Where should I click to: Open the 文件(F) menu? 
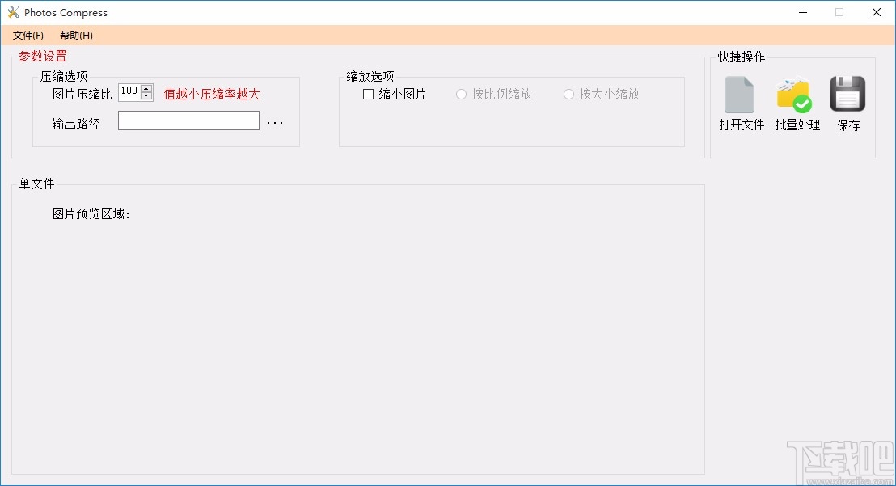coord(27,35)
